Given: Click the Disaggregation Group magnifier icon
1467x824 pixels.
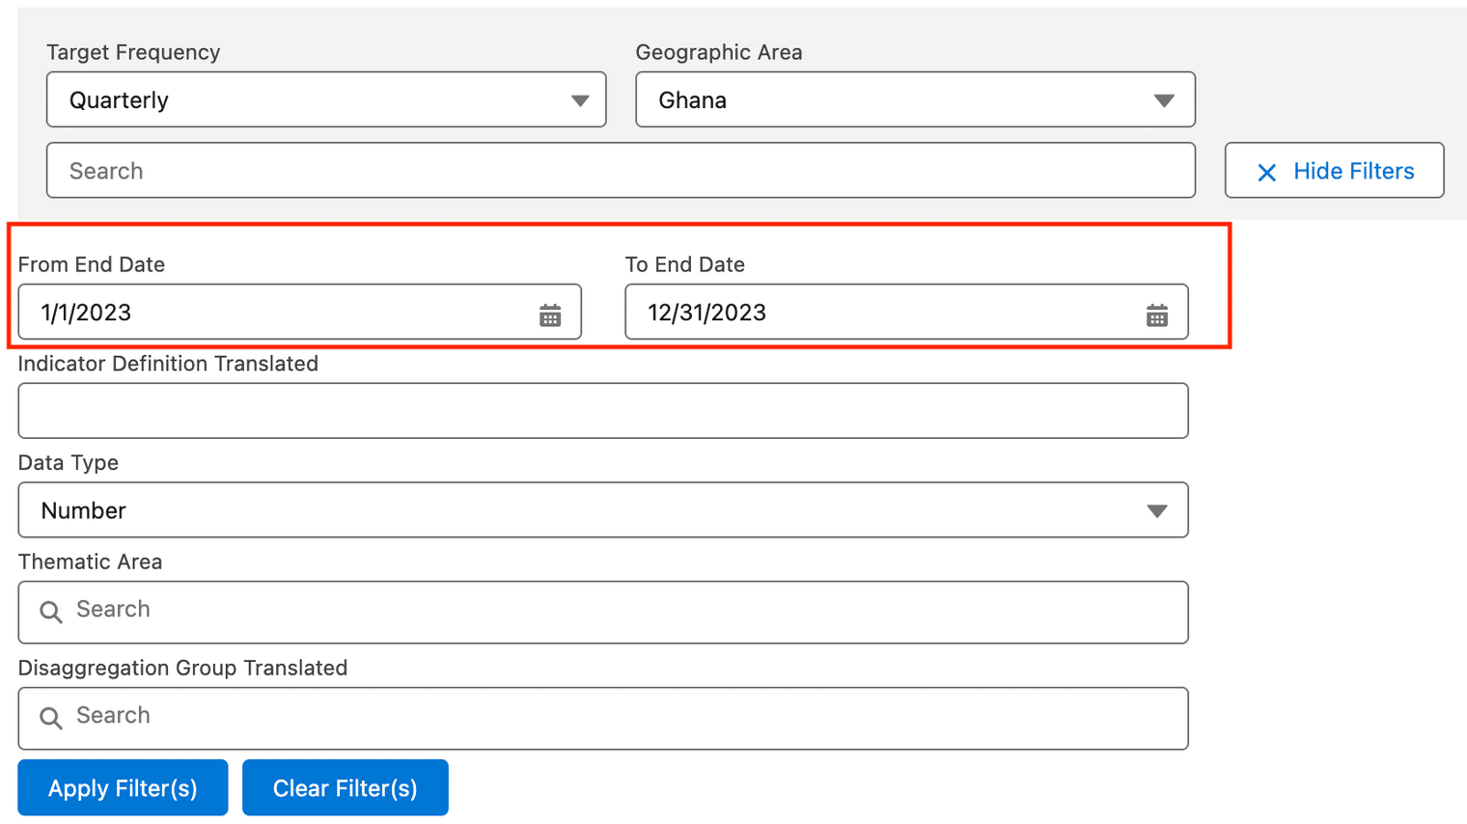Looking at the screenshot, I should coord(51,718).
